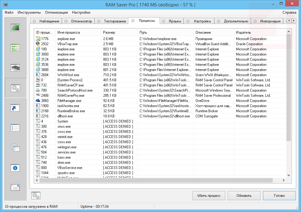Select the services.exe process row
The height and width of the screenshot is (212, 301).
[x=160, y=152]
